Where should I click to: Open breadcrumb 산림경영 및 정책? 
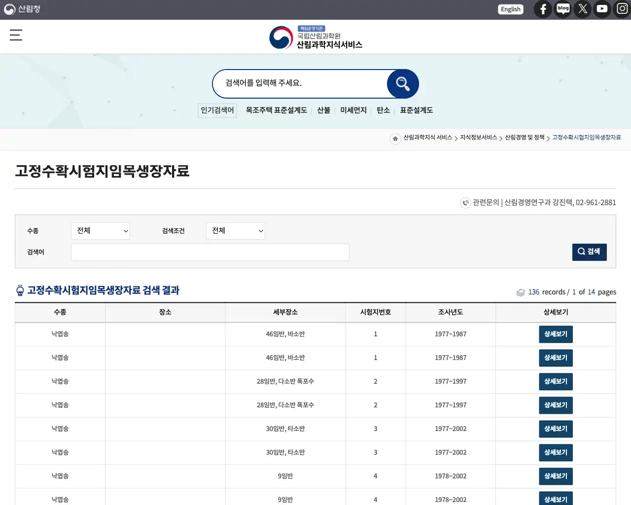(x=525, y=138)
